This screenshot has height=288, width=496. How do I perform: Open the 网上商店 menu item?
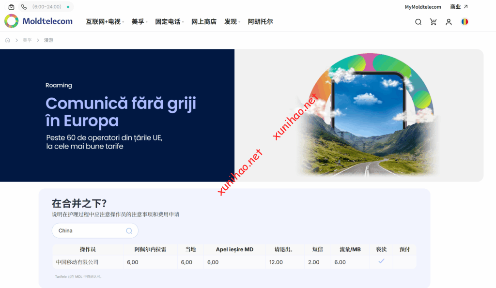pyautogui.click(x=203, y=22)
